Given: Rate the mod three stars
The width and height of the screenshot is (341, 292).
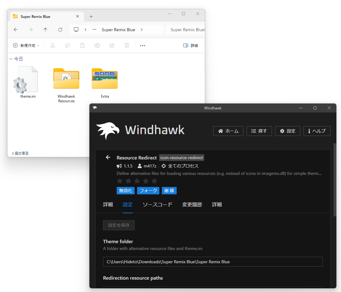Looking at the screenshot, I should tap(137, 181).
